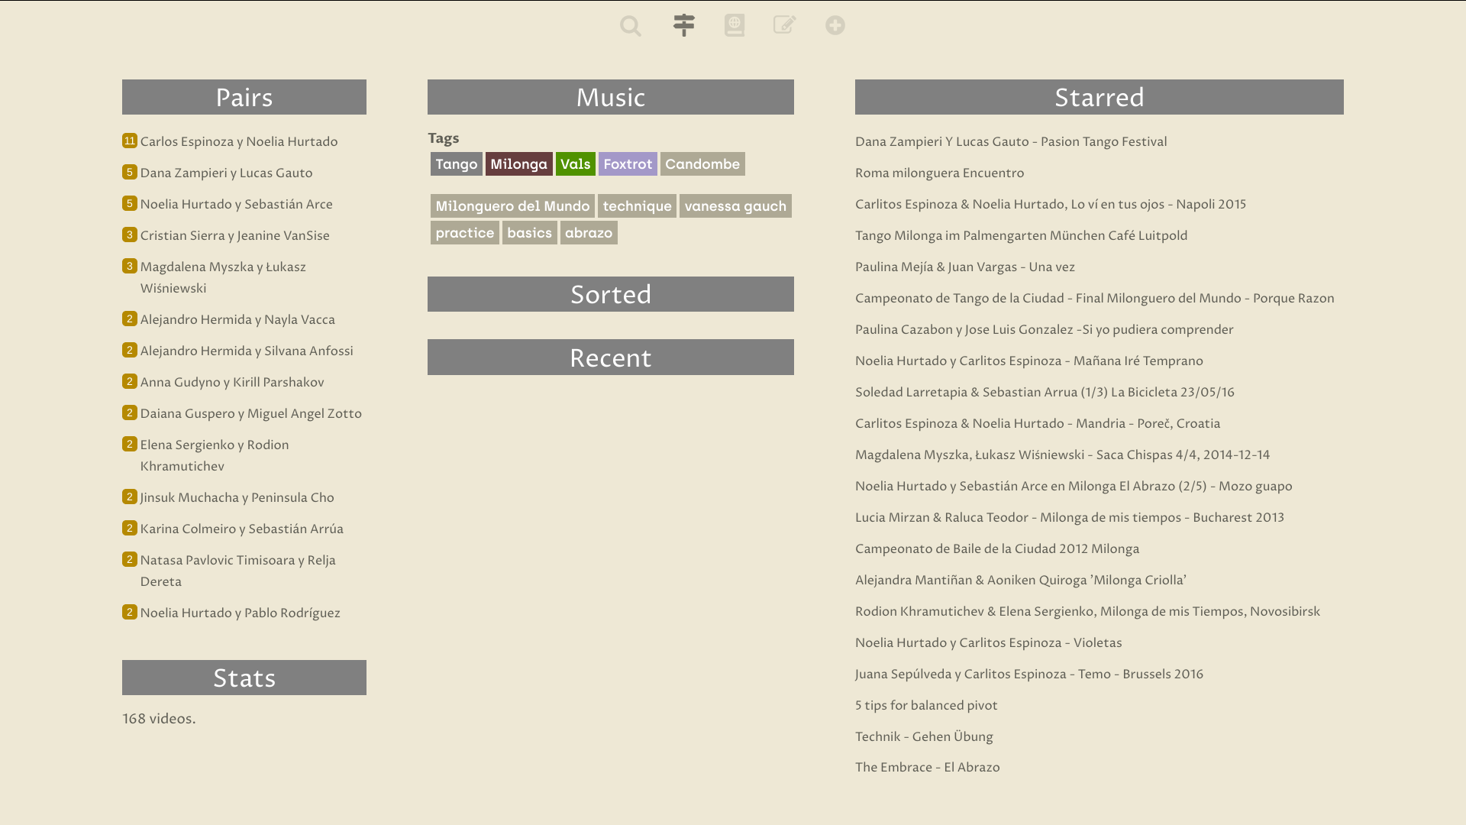
Task: Open Mañana Iré Temprano starred video
Action: (1029, 361)
